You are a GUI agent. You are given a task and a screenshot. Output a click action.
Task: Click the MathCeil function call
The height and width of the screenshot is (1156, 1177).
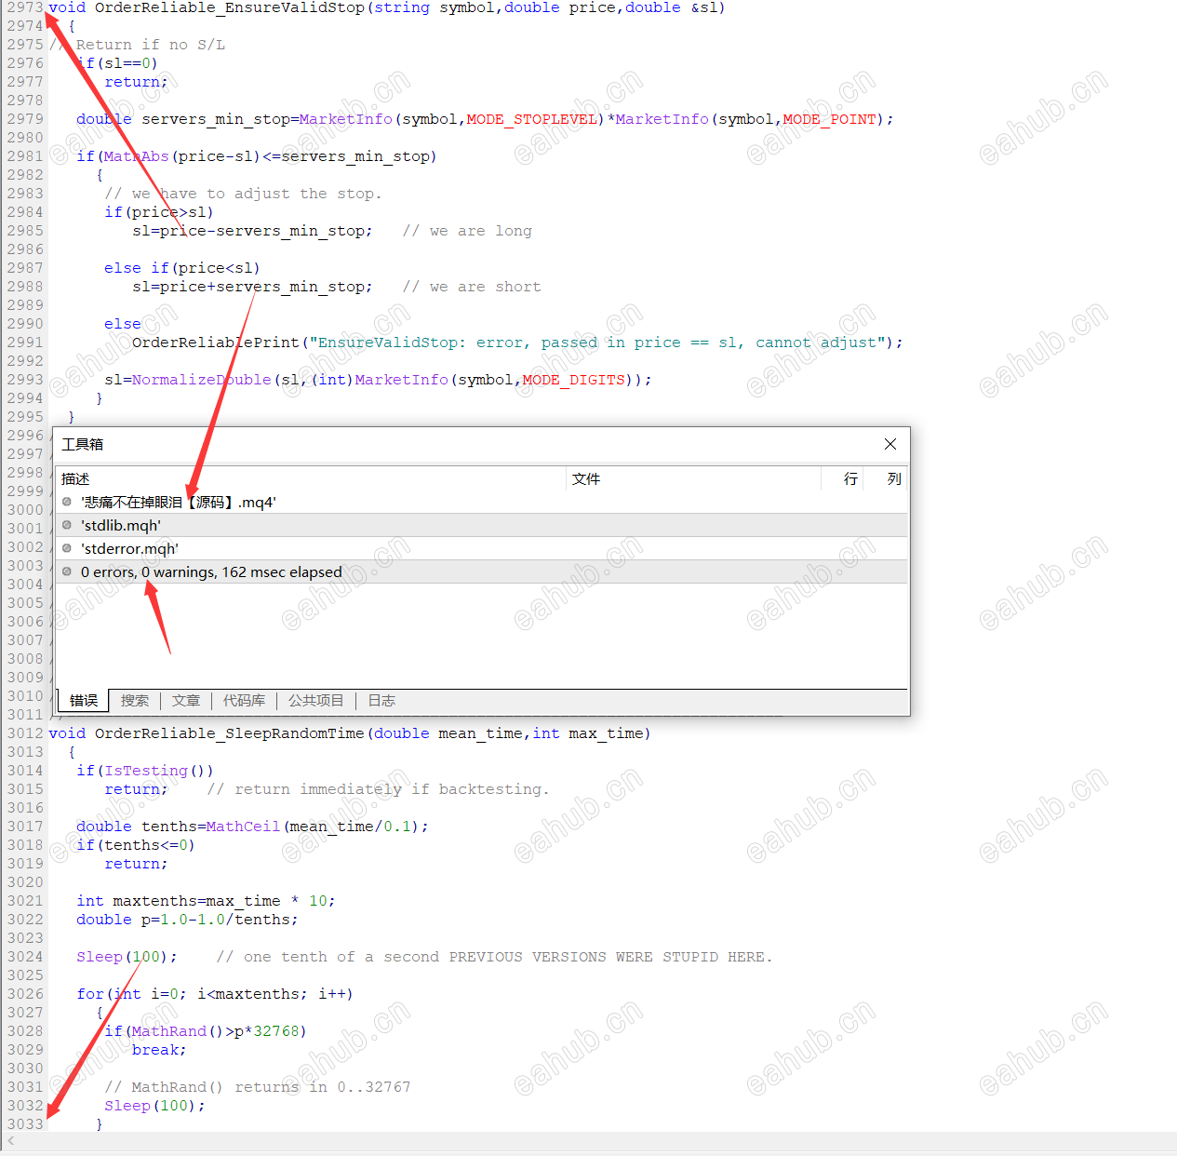click(244, 827)
